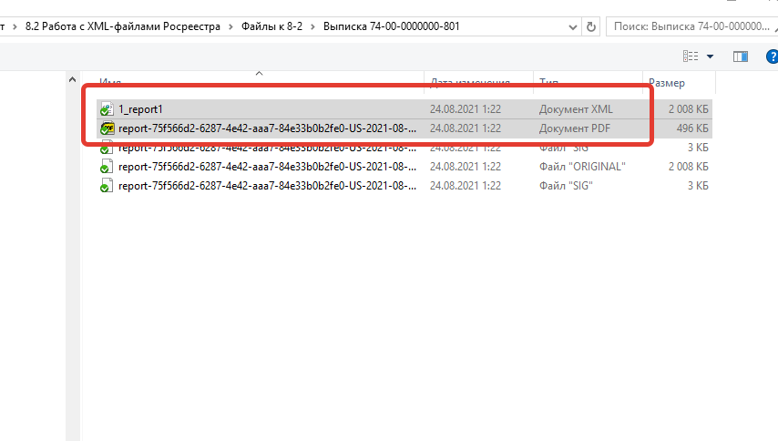Open the chevron after 'т' in the breadcrumb
The height and width of the screenshot is (441, 778).
(15, 26)
